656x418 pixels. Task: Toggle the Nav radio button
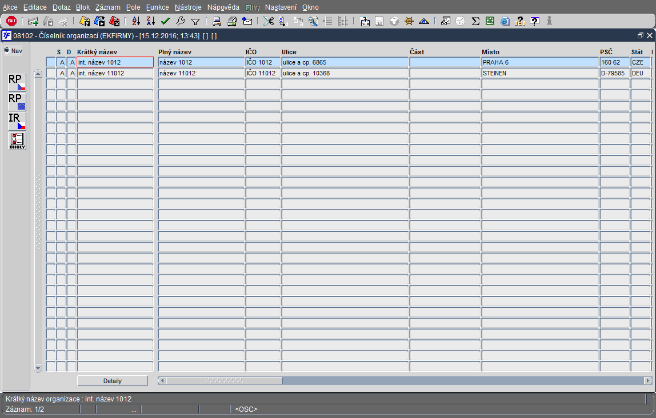click(x=7, y=51)
